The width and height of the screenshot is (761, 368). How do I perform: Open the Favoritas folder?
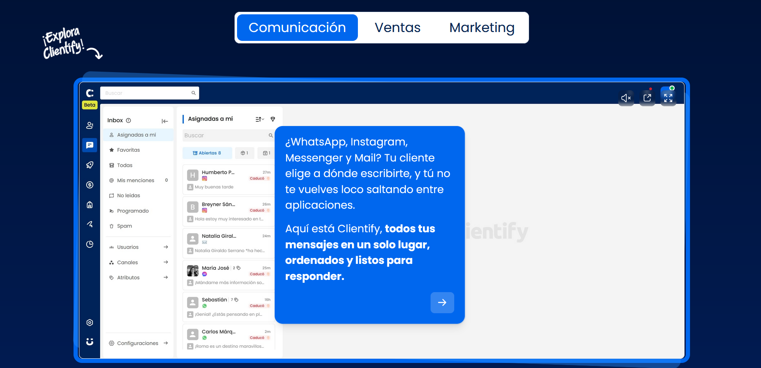coord(128,150)
